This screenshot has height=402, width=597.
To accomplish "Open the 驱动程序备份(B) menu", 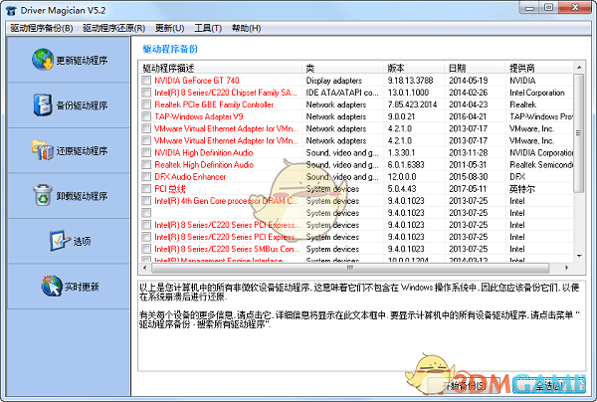I will click(x=42, y=28).
